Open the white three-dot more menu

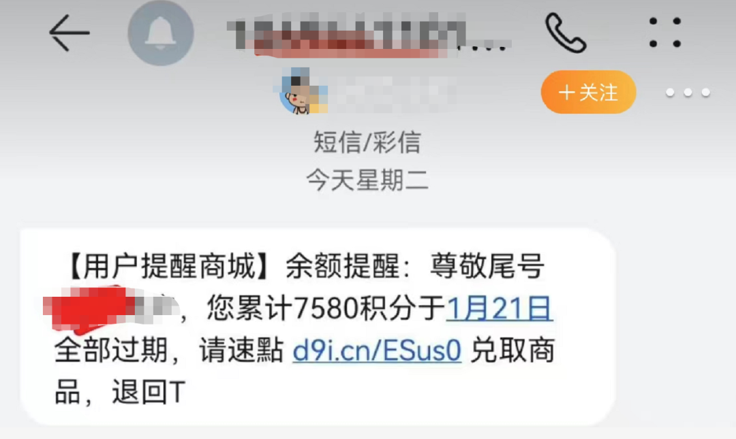coord(688,93)
